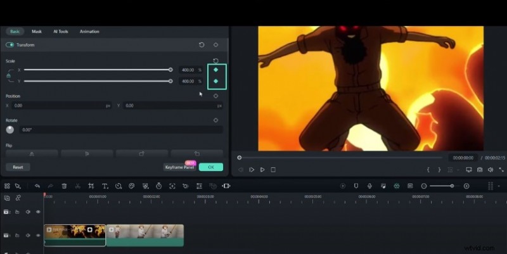This screenshot has height=254, width=507.
Task: Add a Rotate keyframe
Action: coord(215,120)
